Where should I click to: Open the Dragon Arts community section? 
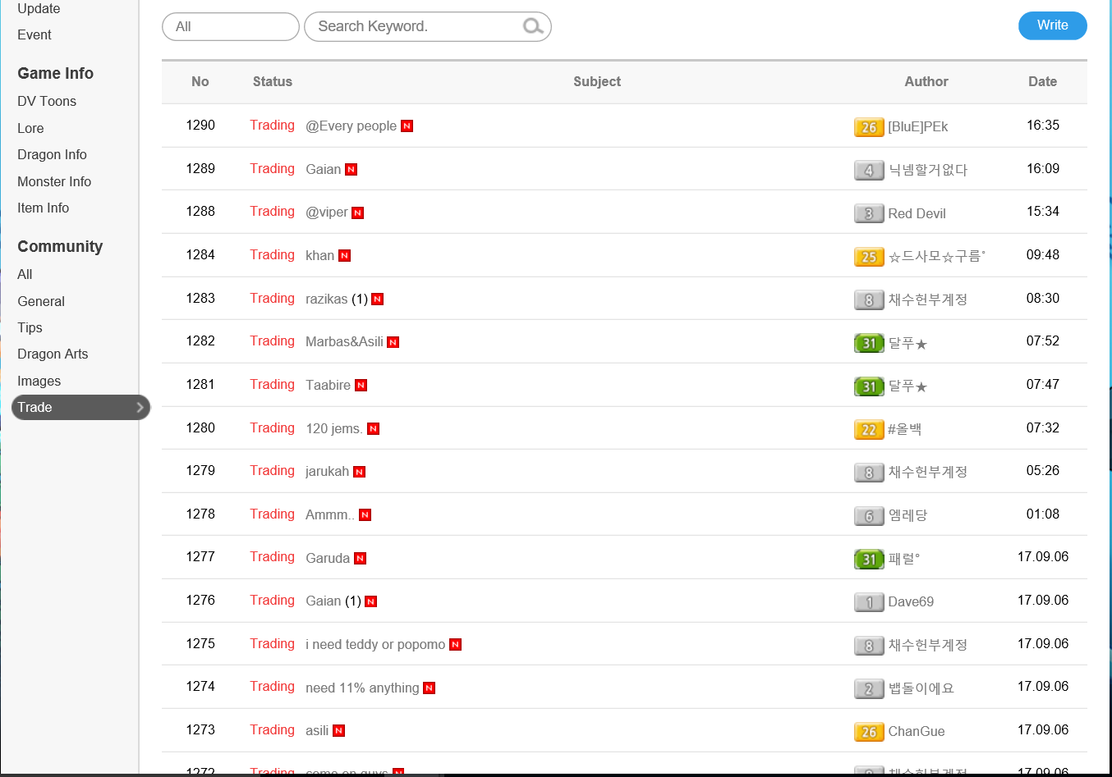pos(53,354)
